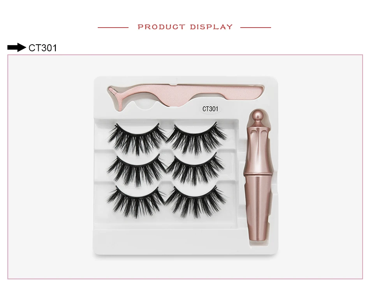Click the CT301 heading label
The height and width of the screenshot is (284, 370).
click(x=43, y=48)
